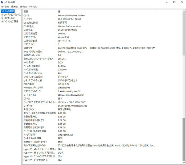Open the 編集(E) menu

(x=15, y=7)
